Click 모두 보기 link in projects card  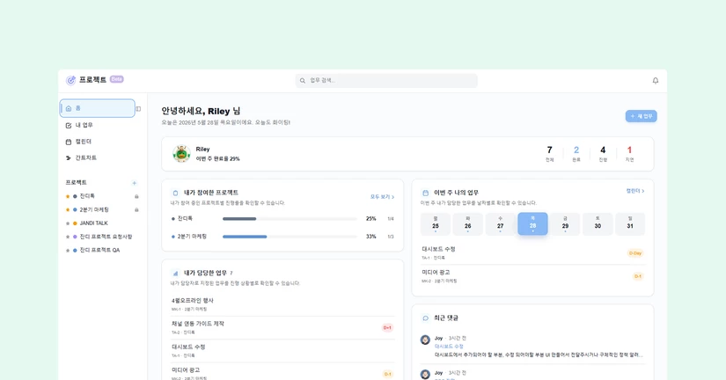pyautogui.click(x=382, y=197)
